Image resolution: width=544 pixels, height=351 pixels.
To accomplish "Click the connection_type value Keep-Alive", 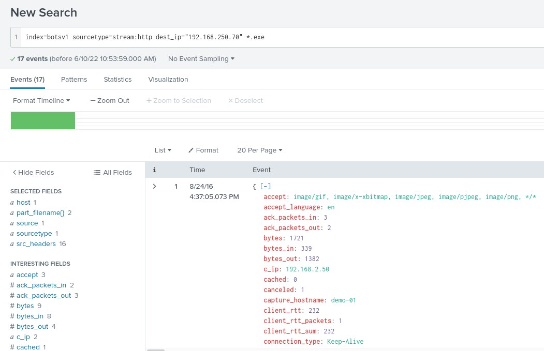I will (x=345, y=342).
